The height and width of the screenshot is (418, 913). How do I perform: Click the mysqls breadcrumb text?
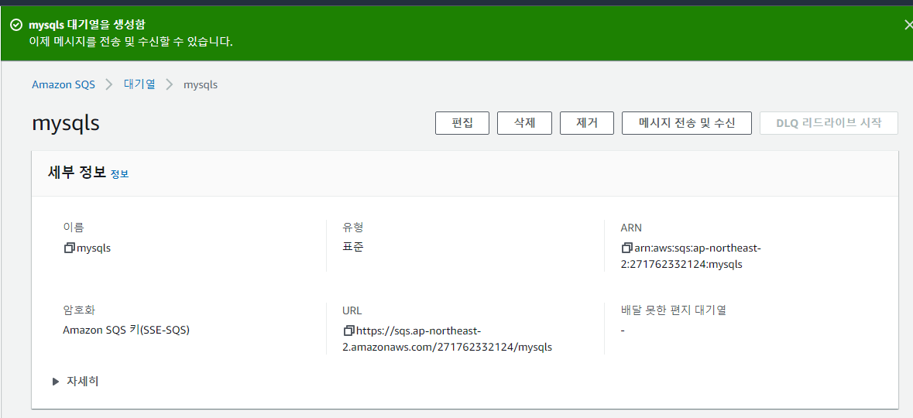pos(201,84)
